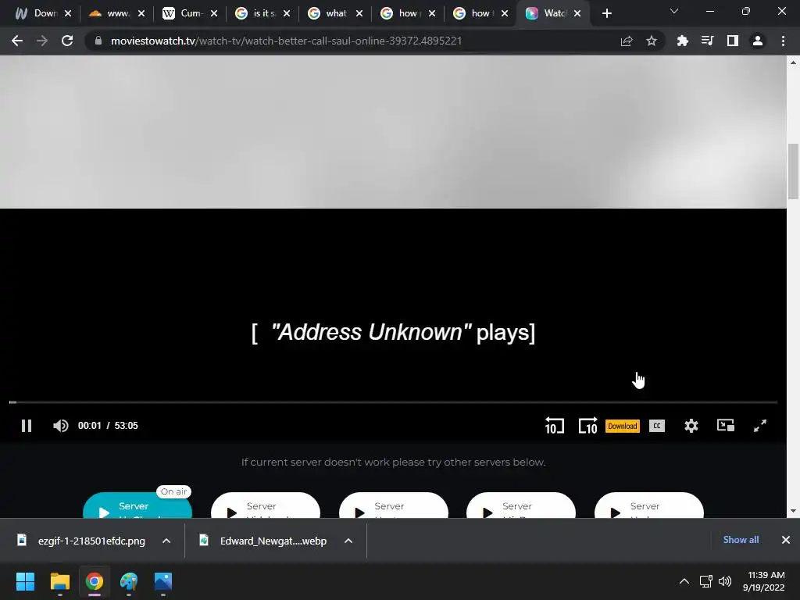
Task: Show hidden system tray icons
Action: click(x=684, y=581)
